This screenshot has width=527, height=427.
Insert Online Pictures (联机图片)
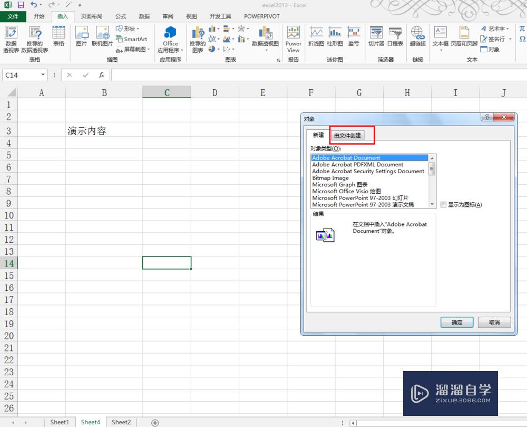tap(102, 36)
